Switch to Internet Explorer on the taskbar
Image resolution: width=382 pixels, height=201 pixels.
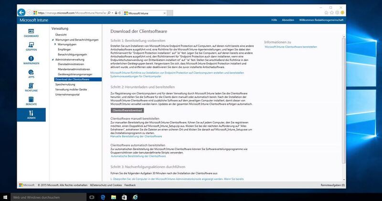135,197
